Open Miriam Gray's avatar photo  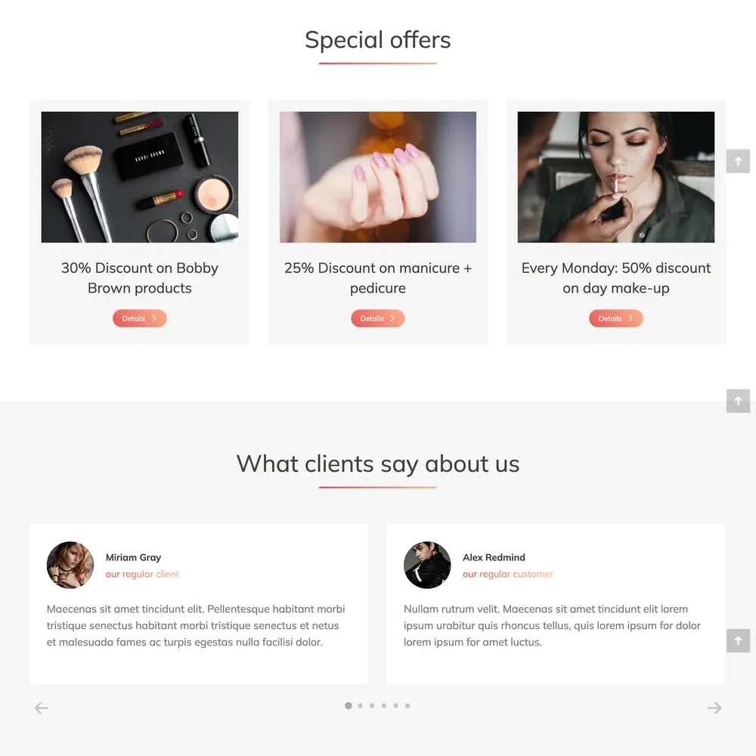point(70,565)
